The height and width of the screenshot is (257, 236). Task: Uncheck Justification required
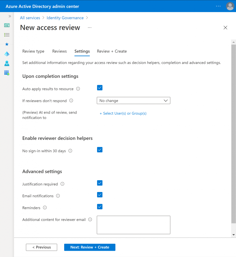coord(100,183)
